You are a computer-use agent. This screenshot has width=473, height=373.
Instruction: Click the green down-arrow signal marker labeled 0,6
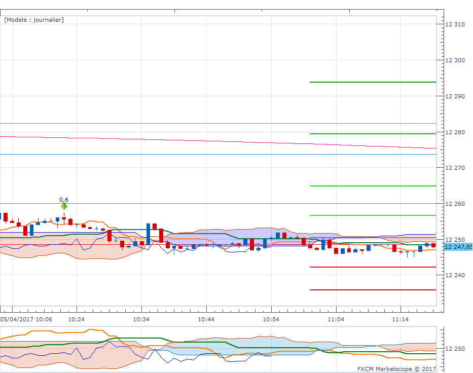tap(64, 206)
